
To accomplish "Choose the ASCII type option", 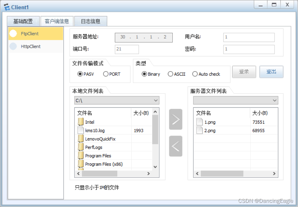I will [x=170, y=74].
